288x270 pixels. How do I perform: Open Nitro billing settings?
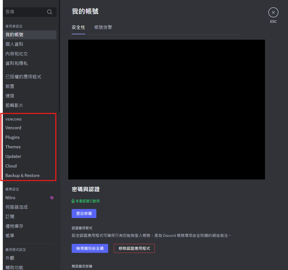[30, 198]
